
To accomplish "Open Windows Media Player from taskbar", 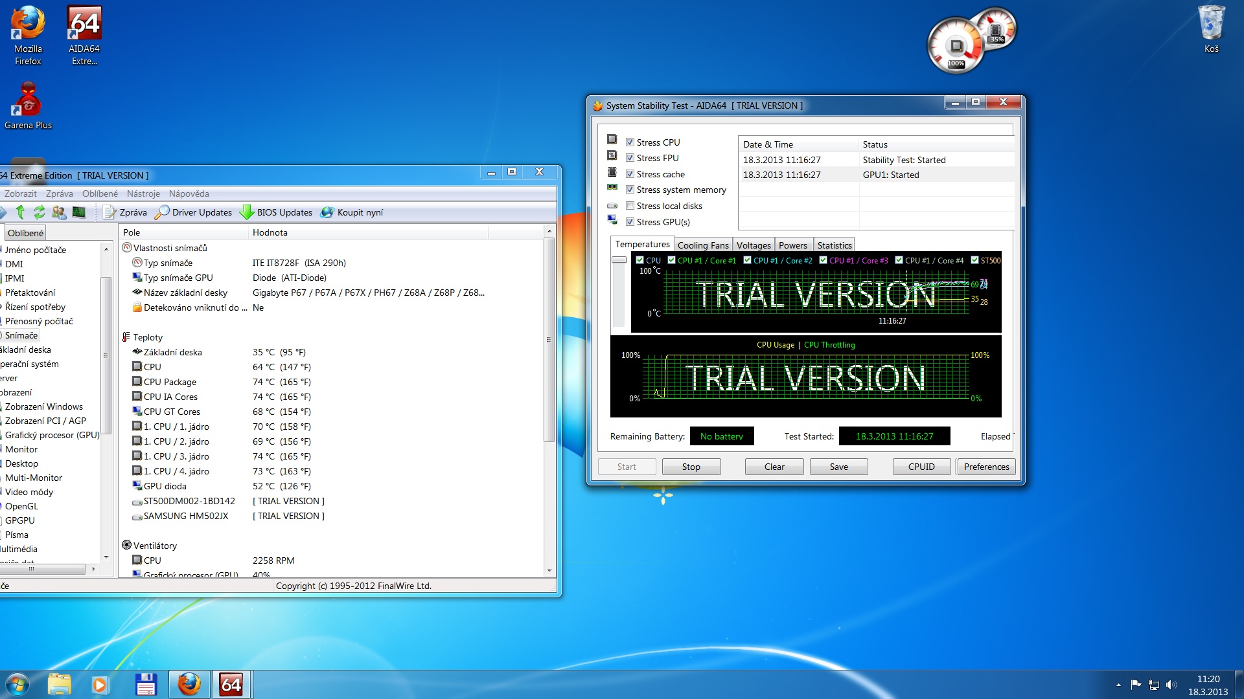I will pos(100,685).
